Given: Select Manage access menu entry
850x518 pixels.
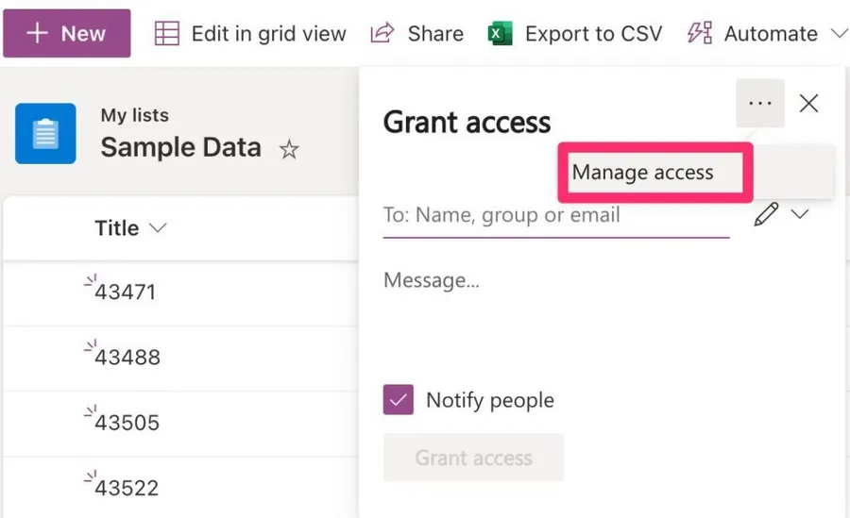Looking at the screenshot, I should pos(643,173).
